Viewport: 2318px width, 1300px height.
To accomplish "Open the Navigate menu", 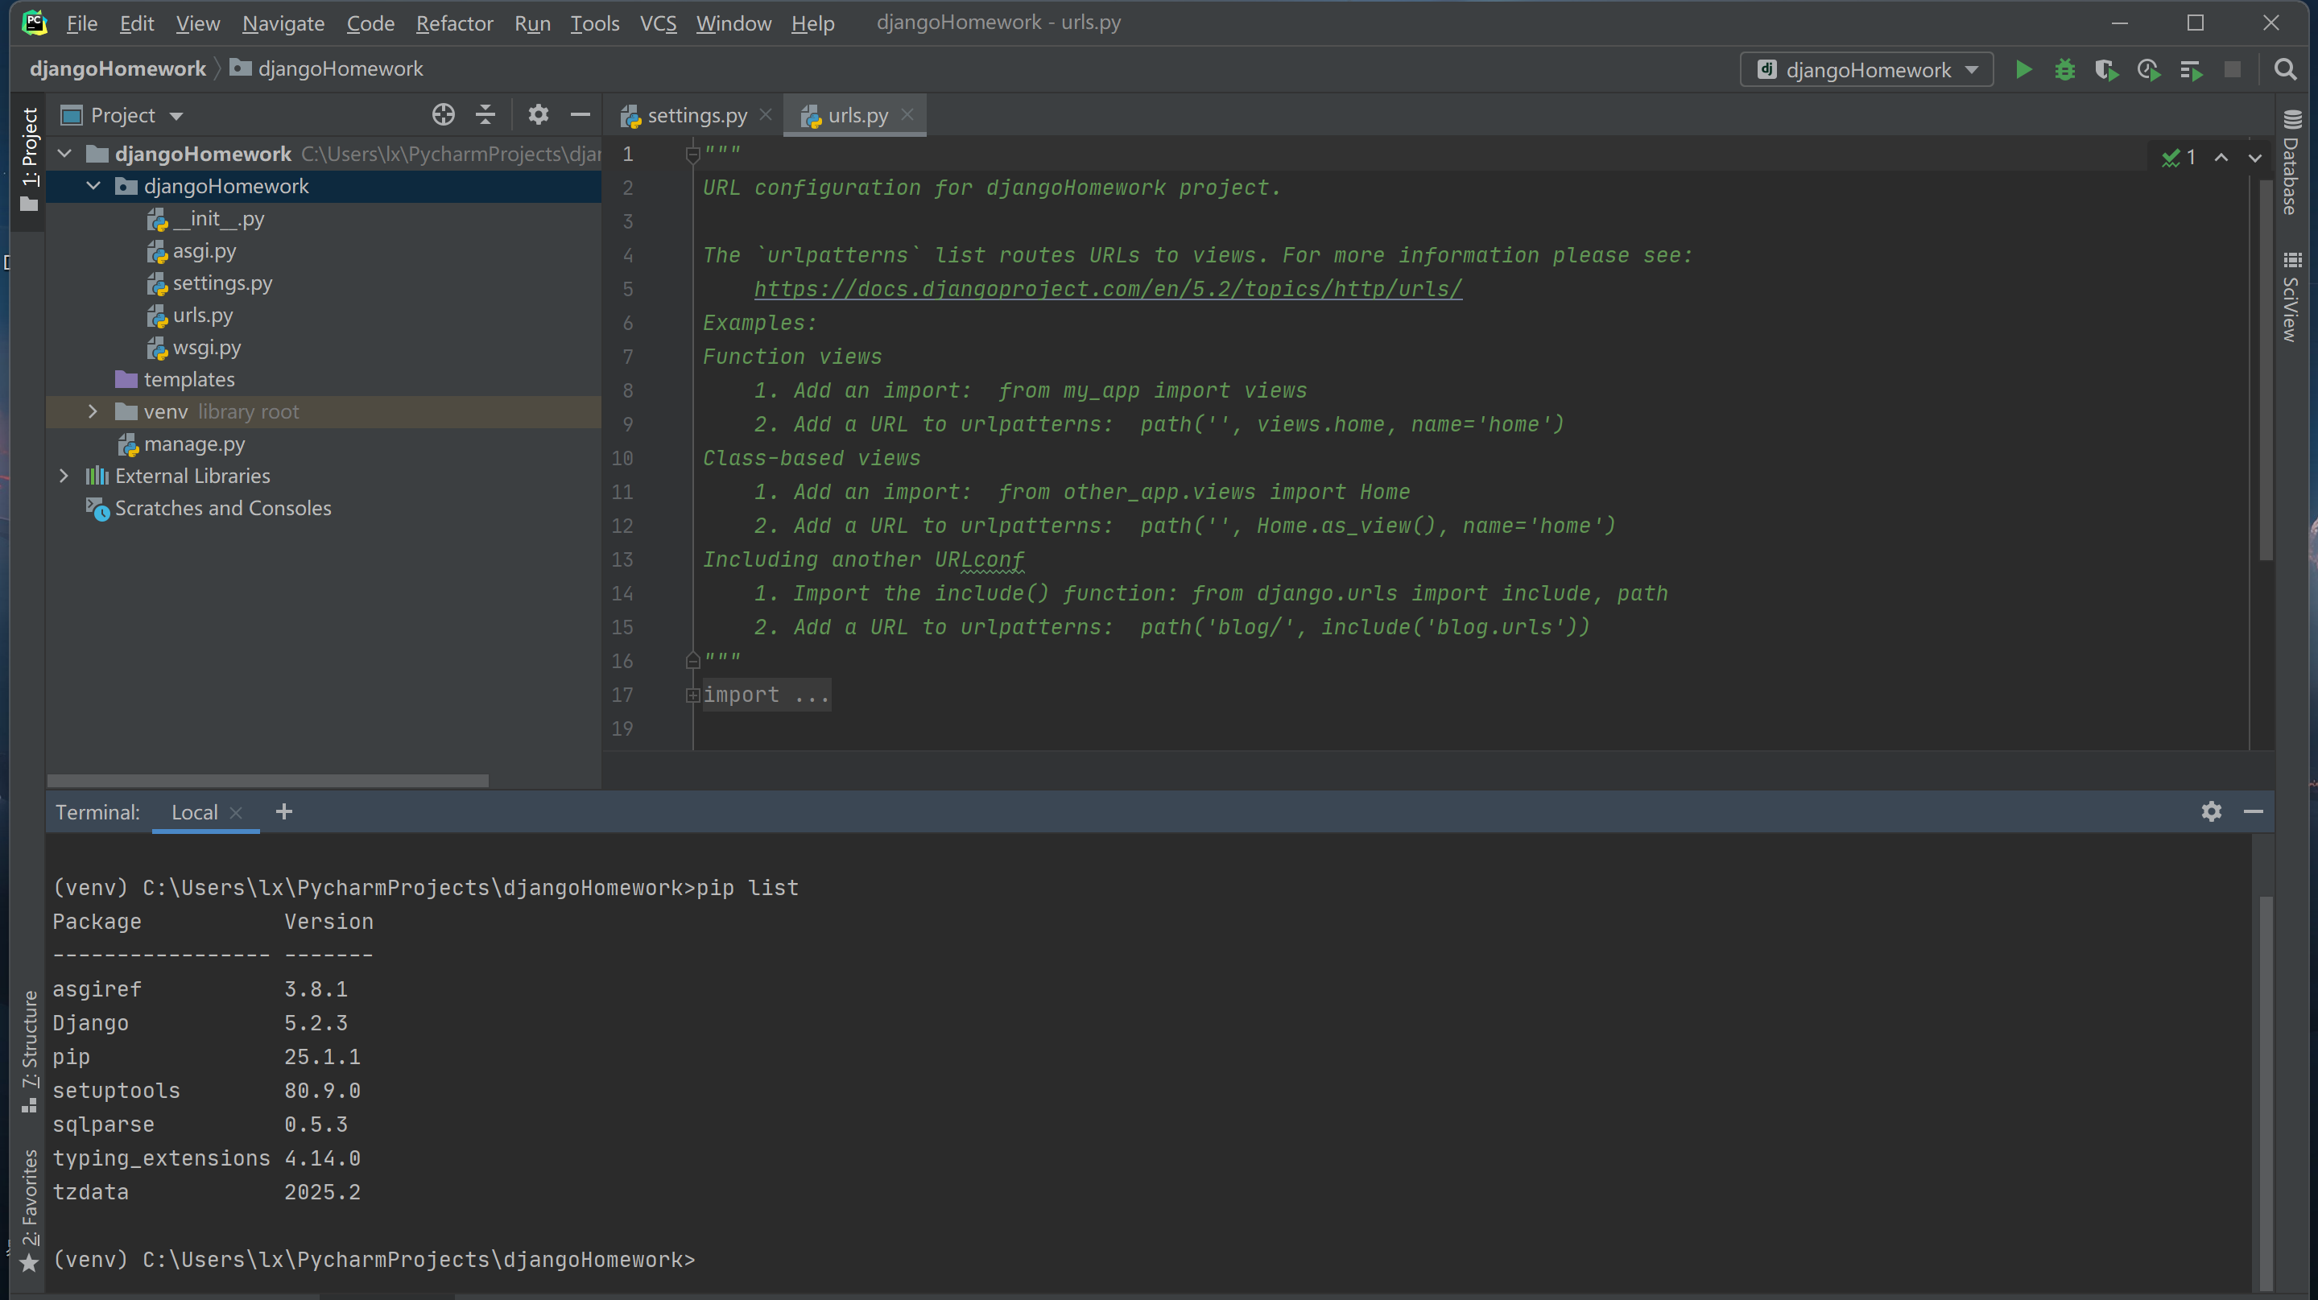I will (283, 23).
